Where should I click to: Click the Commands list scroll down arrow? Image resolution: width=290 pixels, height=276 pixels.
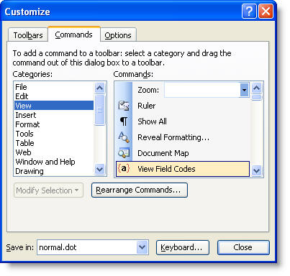pyautogui.click(x=257, y=170)
